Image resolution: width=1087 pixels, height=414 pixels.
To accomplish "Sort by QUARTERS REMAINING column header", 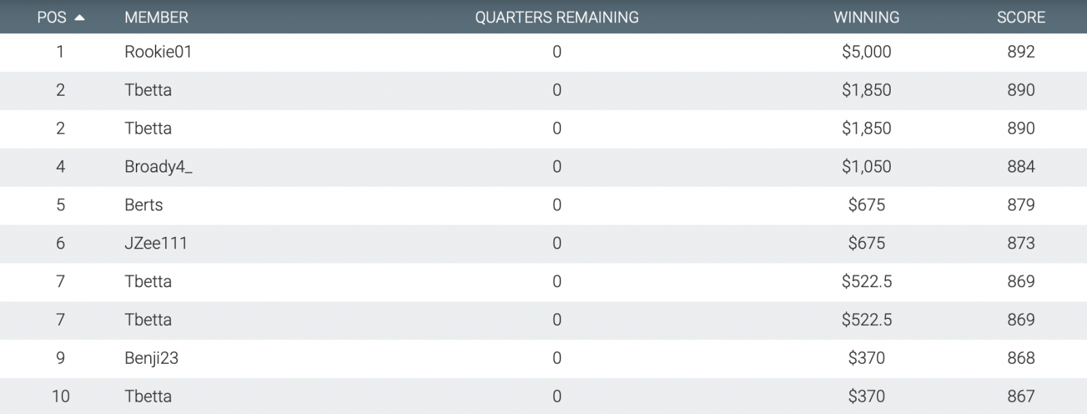I will point(556,18).
